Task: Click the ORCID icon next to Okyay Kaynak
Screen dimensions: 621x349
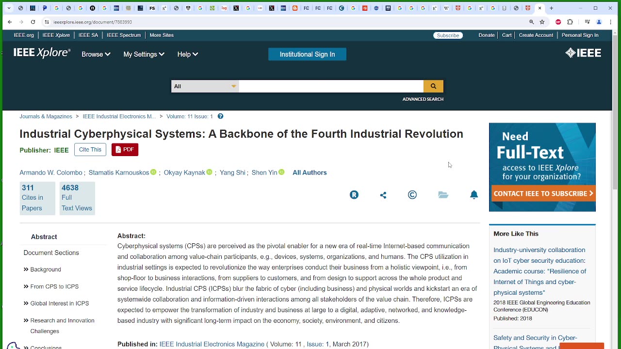Action: (210, 172)
